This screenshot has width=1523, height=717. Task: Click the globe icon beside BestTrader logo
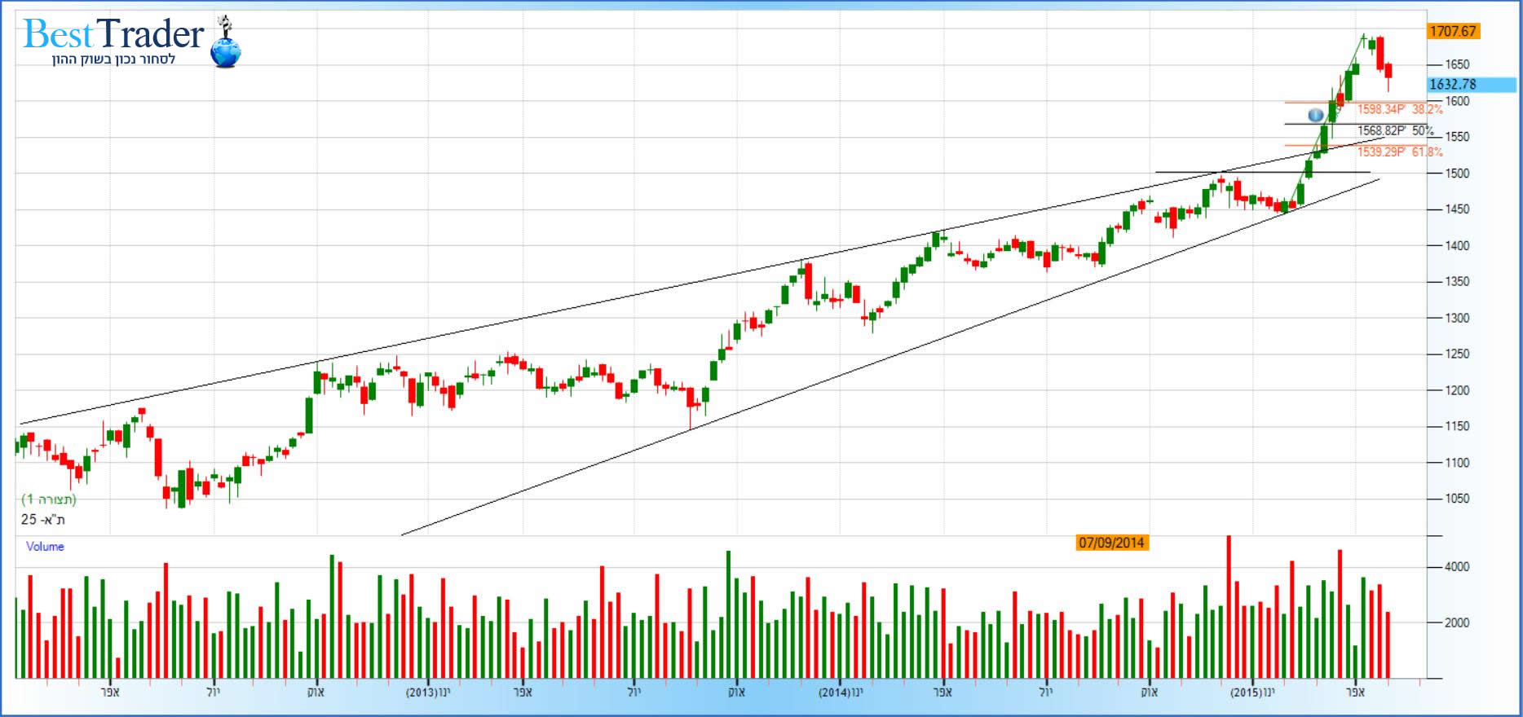pyautogui.click(x=226, y=52)
